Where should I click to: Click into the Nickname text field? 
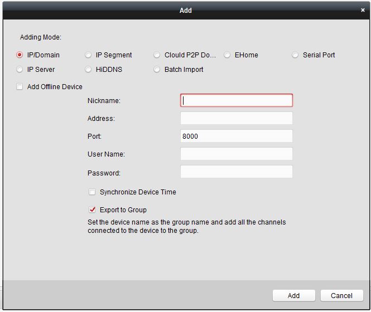coord(236,100)
